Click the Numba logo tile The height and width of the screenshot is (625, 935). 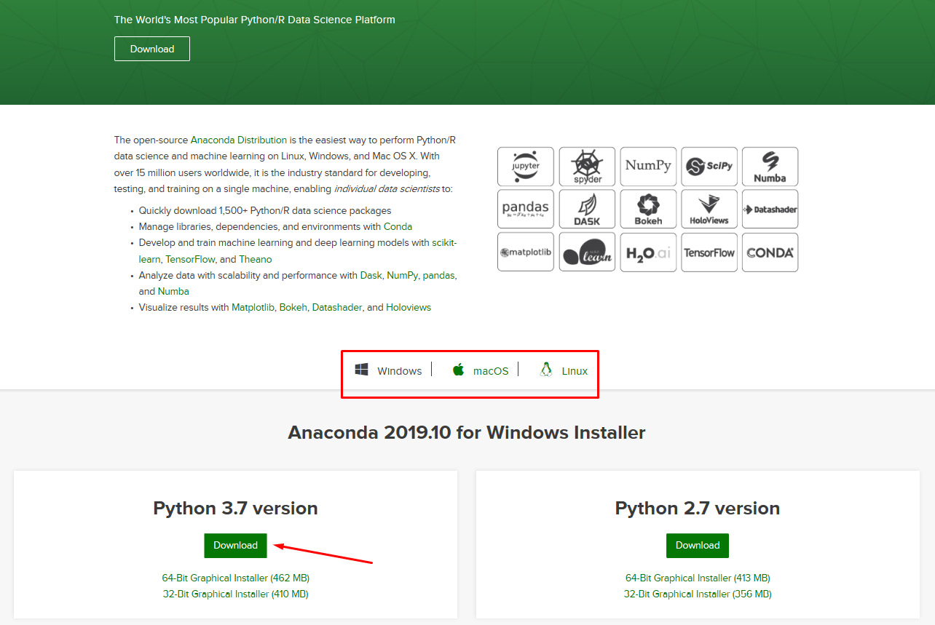pyautogui.click(x=770, y=167)
